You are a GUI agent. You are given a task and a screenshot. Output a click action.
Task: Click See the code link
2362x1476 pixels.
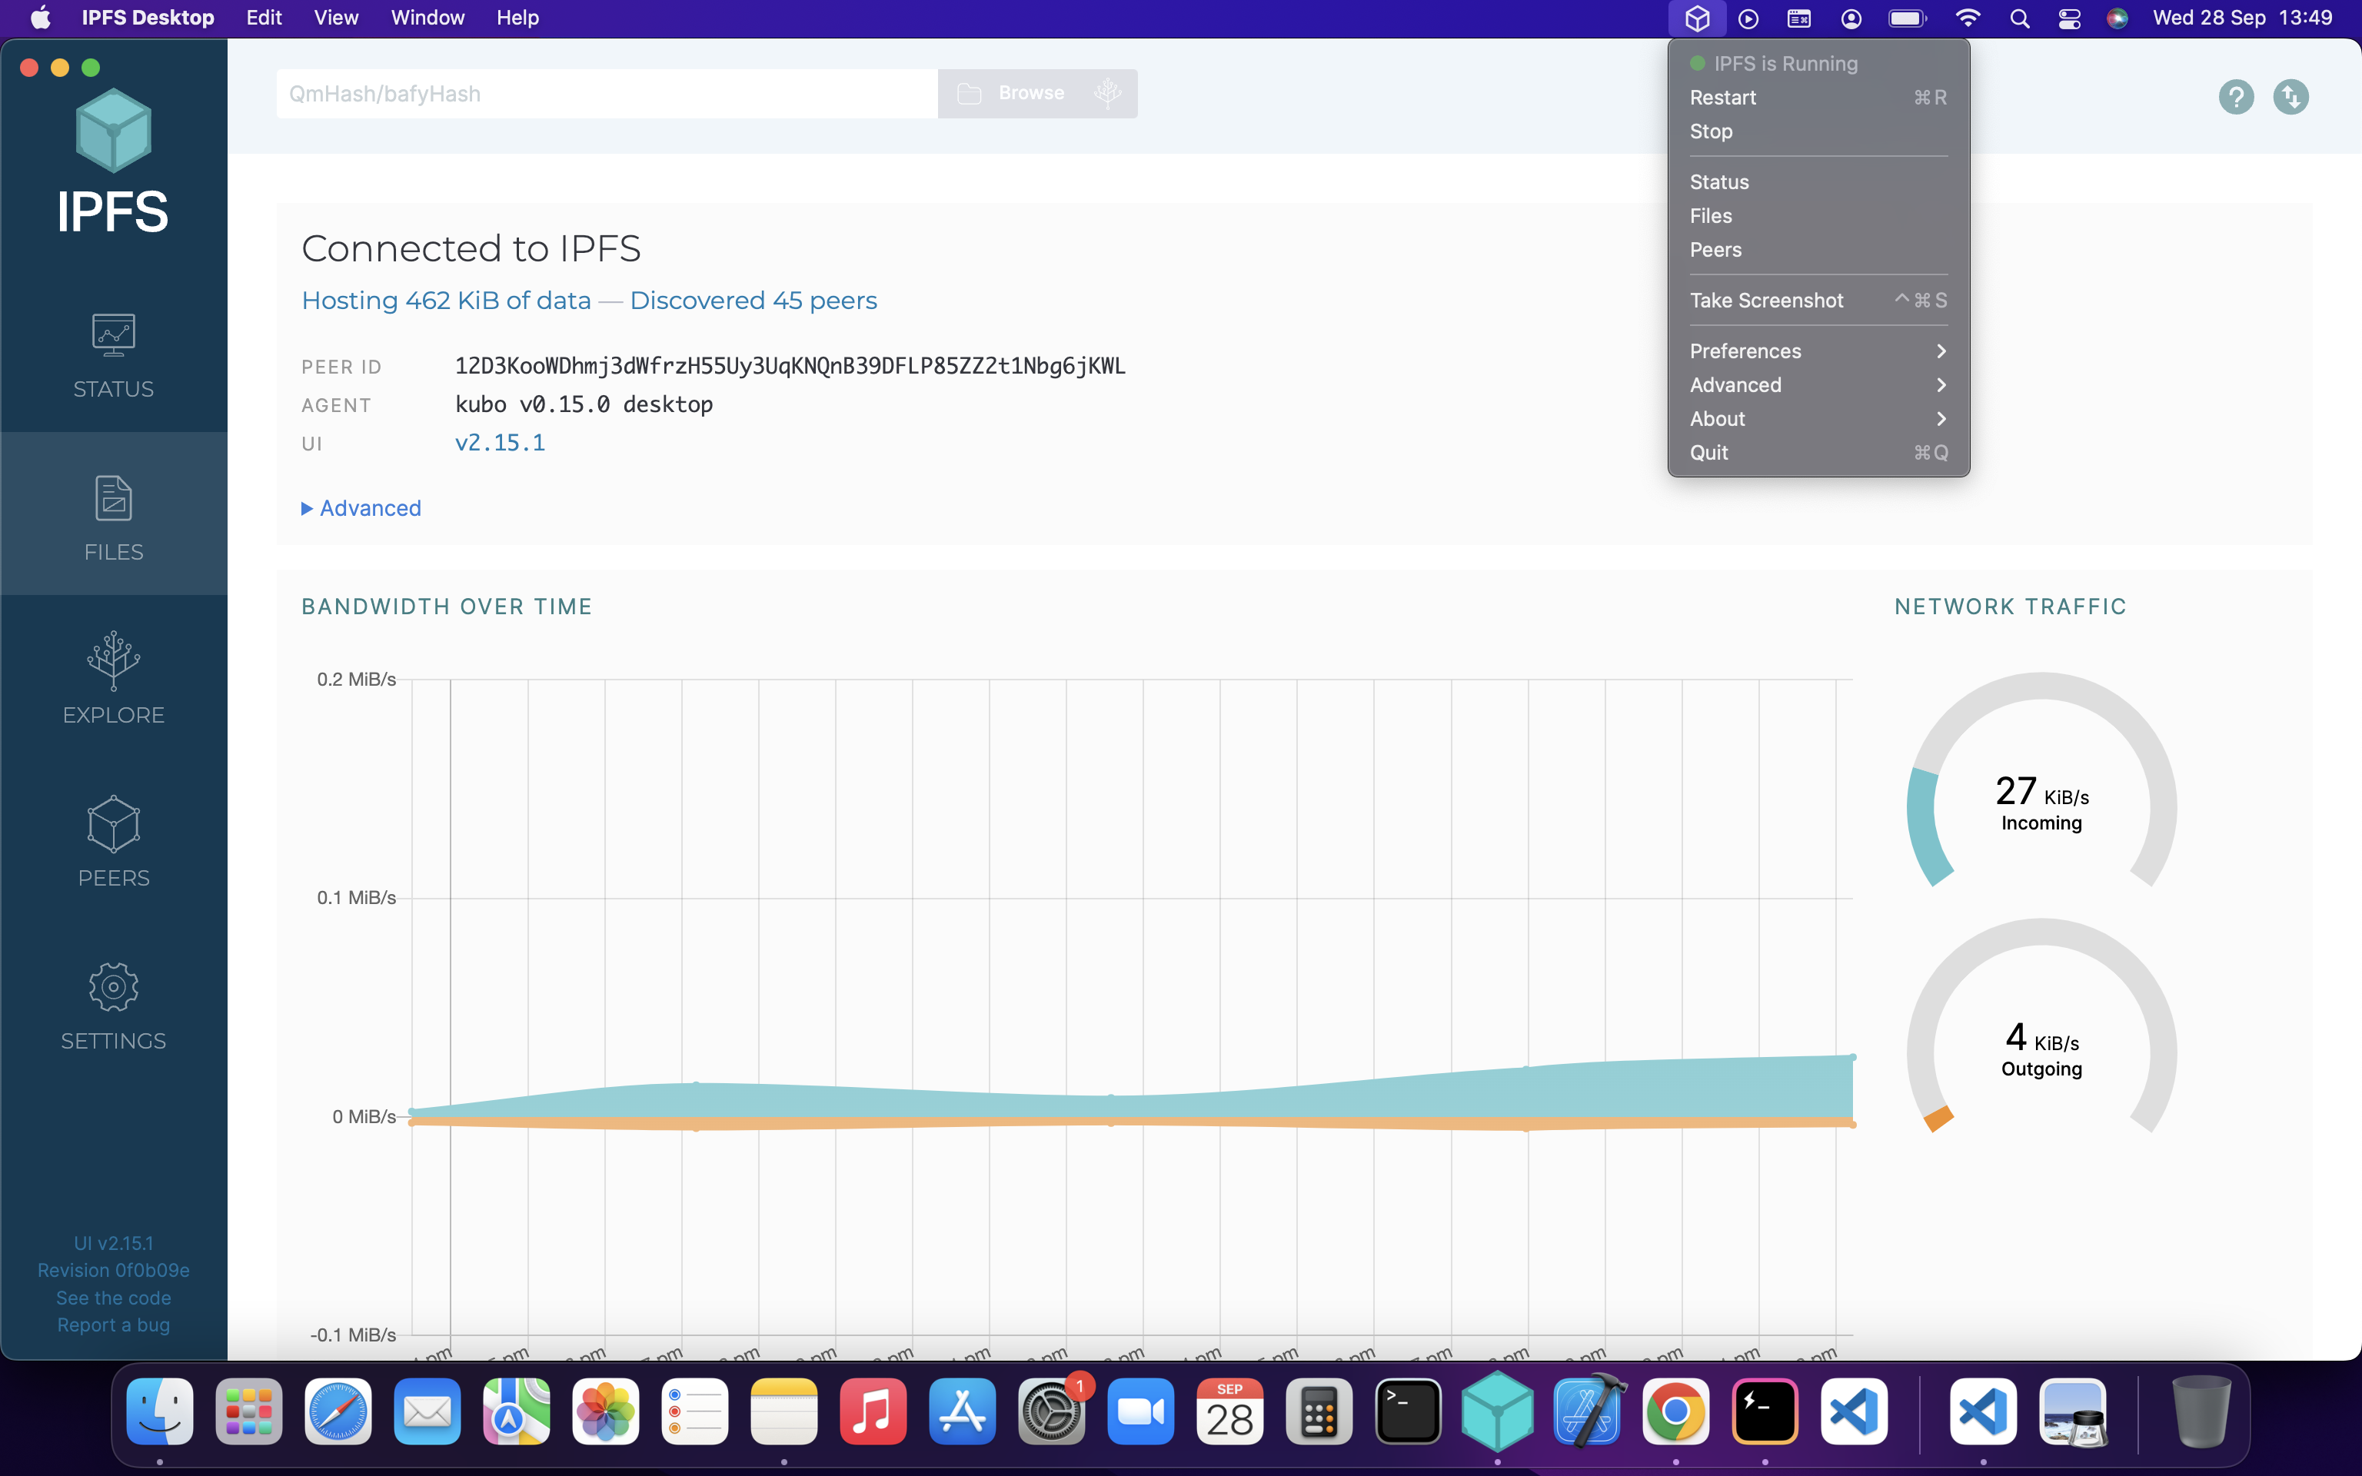point(113,1298)
